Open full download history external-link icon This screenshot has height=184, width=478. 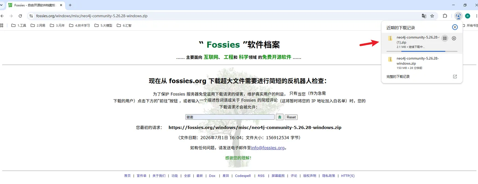pos(455,76)
